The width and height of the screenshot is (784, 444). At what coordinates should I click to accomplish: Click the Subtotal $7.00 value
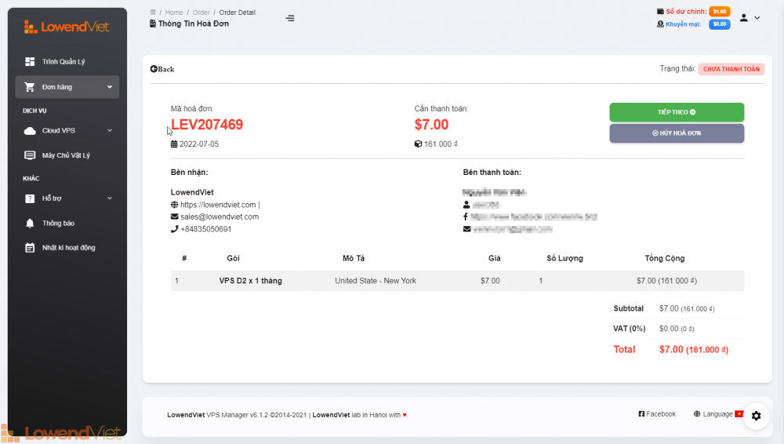[687, 309]
